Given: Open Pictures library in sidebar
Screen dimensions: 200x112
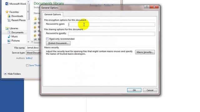Looking at the screenshot, I should tap(16, 41).
